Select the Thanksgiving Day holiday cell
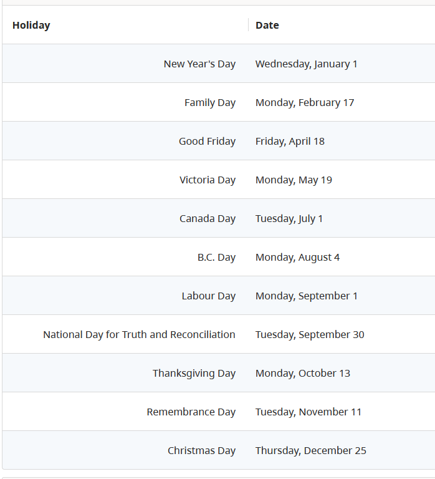 194,374
